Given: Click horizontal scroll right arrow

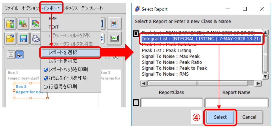Looking at the screenshot, I should click(258, 84).
